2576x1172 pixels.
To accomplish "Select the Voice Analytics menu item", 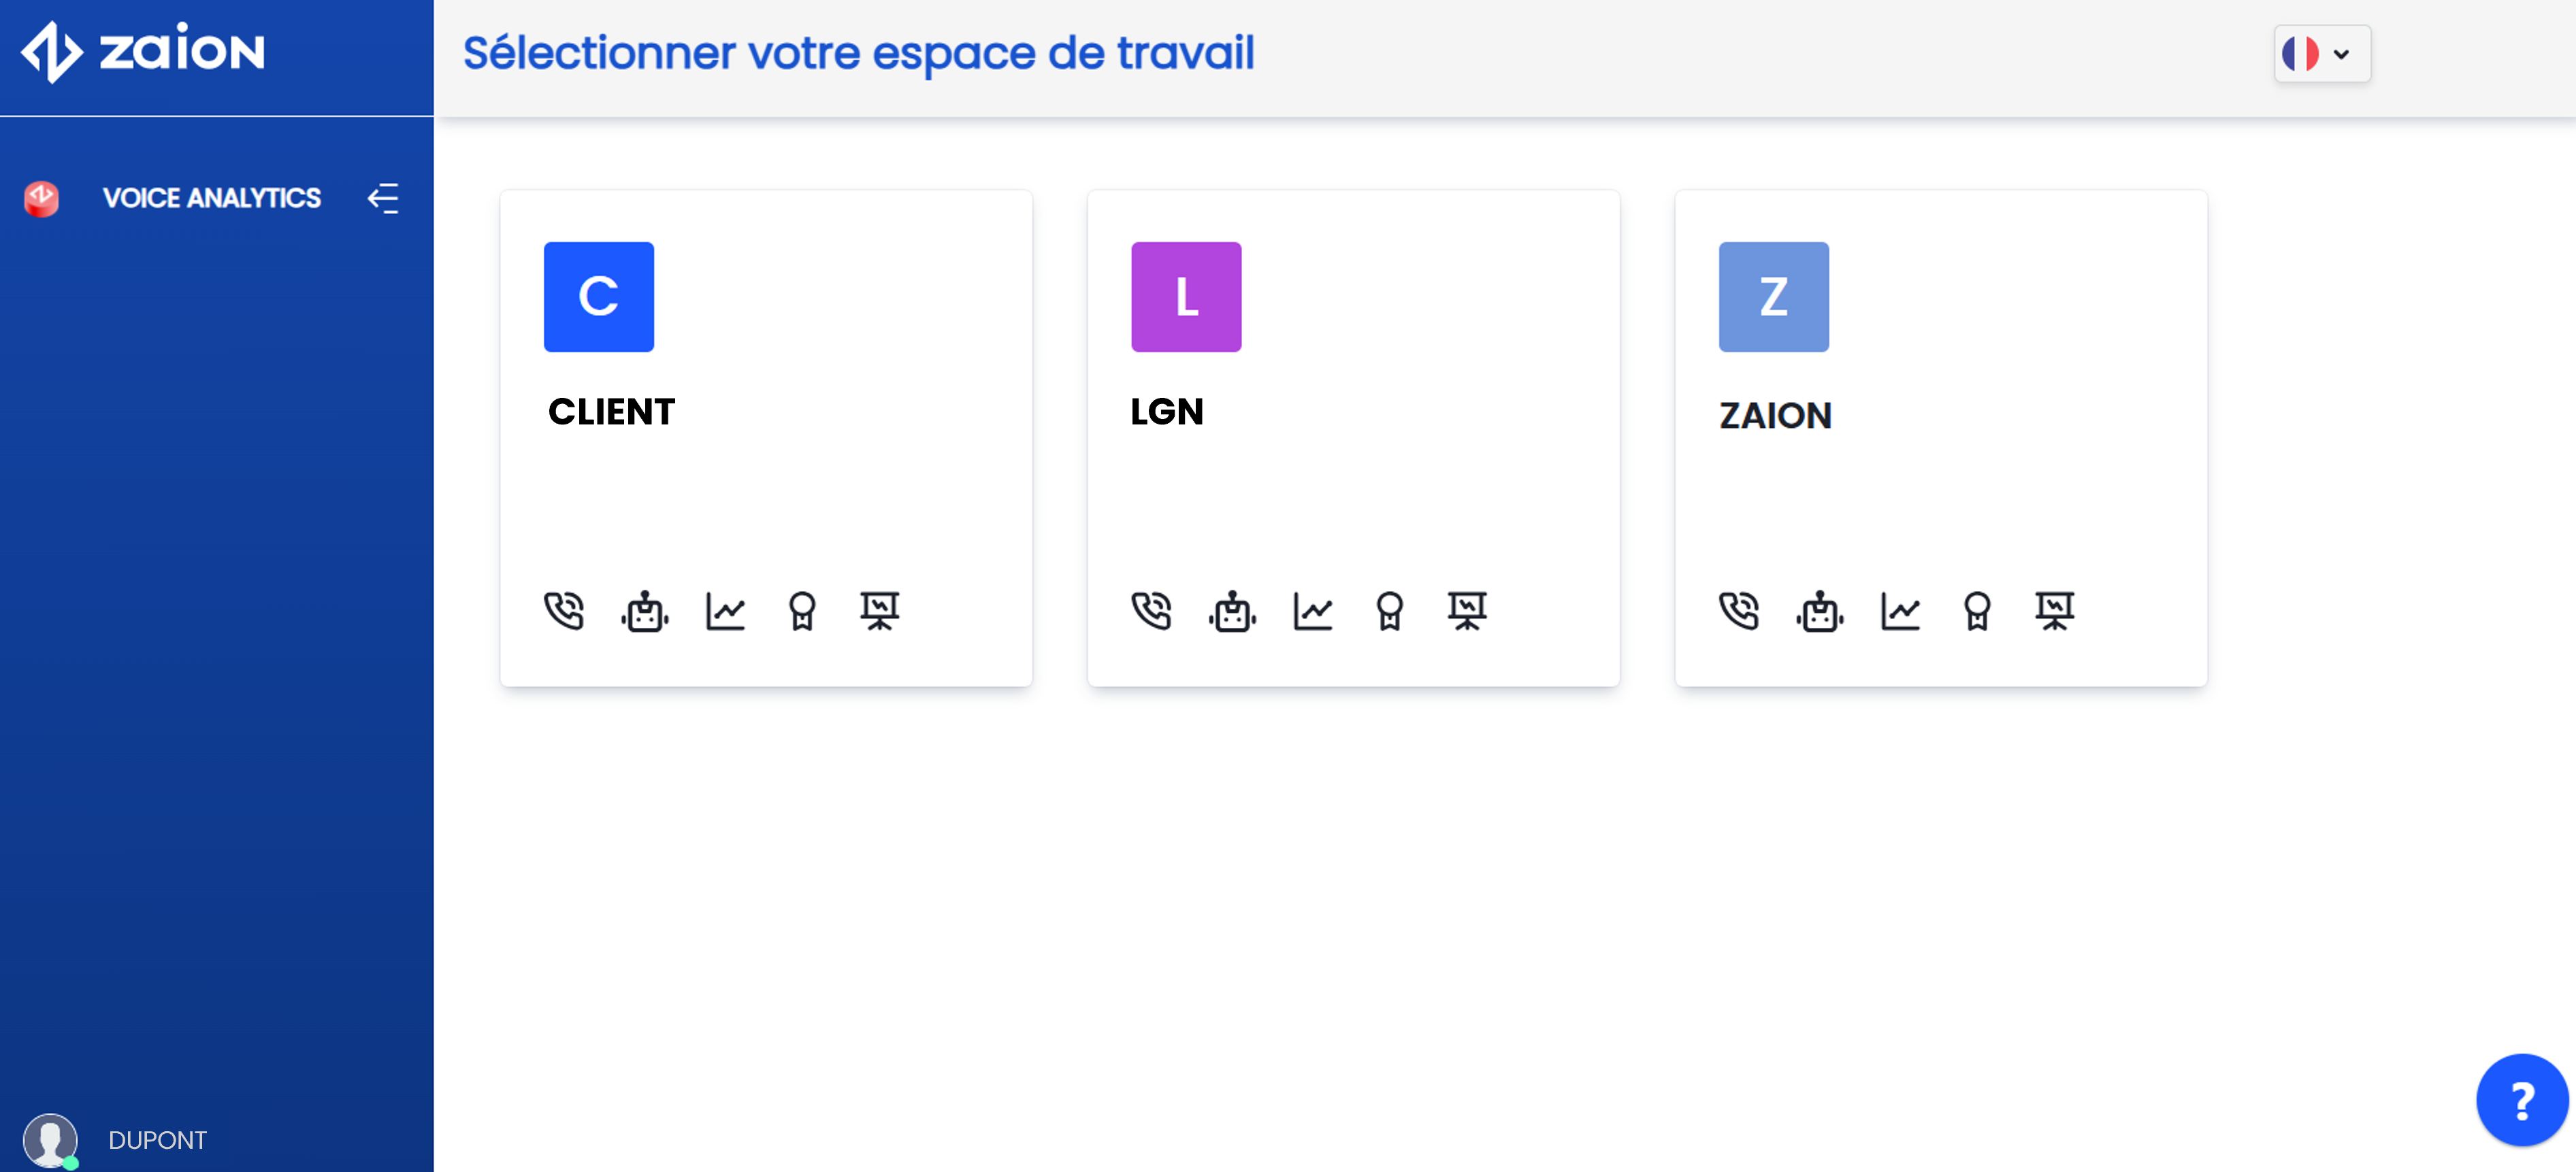I will point(211,198).
